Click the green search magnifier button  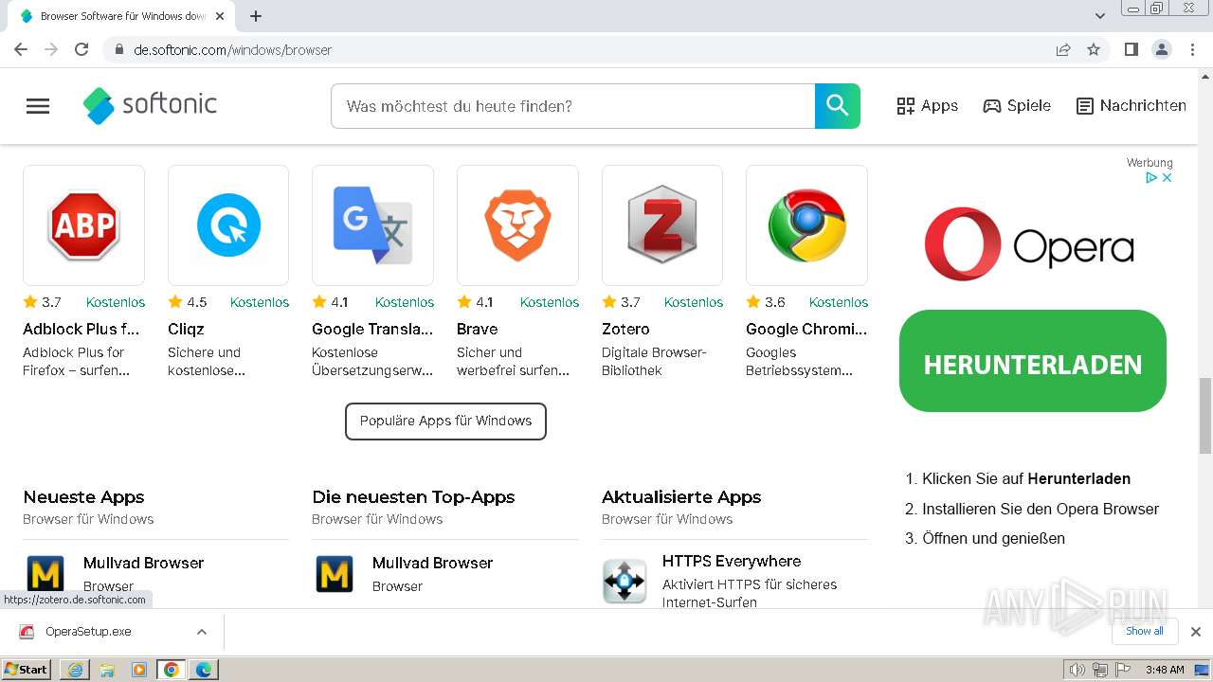[x=838, y=106]
